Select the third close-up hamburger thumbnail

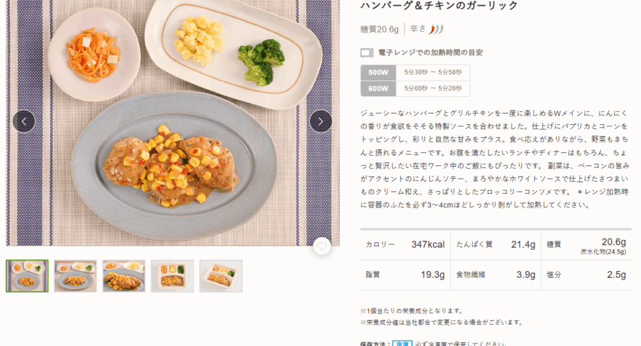pyautogui.click(x=124, y=276)
